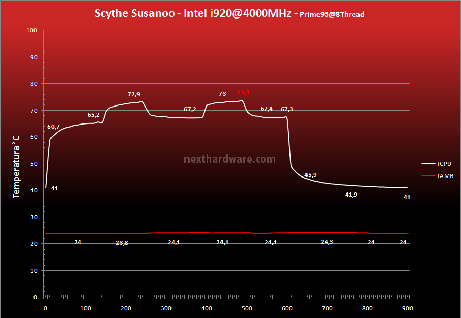Select the data label 73
This screenshot has width=461, height=318.
point(223,94)
